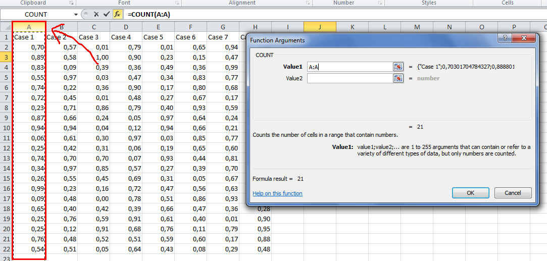Screen dimensions: 547x261
Task: Click cell C3 with value 1,00
Action: point(94,57)
